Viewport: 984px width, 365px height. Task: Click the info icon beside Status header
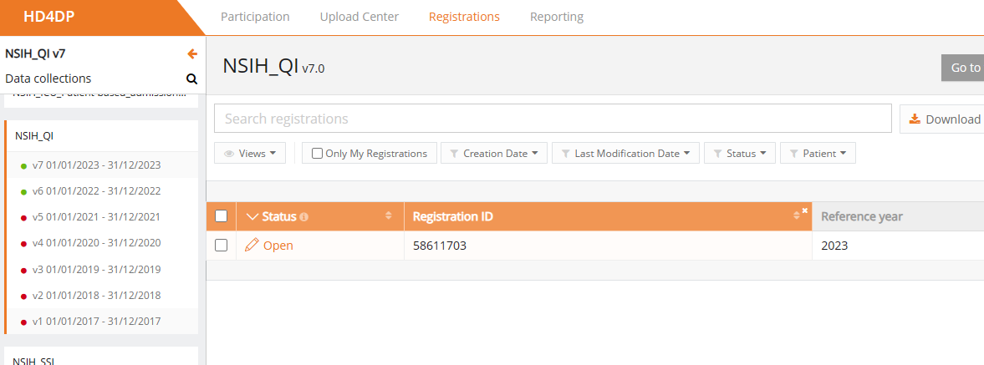pyautogui.click(x=303, y=217)
